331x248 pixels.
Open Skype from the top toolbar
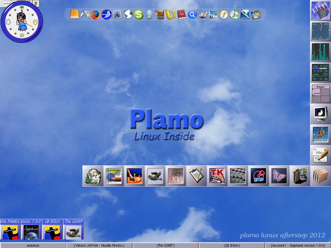click(138, 15)
